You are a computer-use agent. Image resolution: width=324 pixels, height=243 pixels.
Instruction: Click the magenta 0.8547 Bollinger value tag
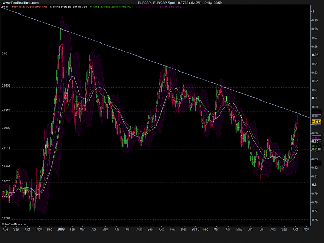point(316,138)
